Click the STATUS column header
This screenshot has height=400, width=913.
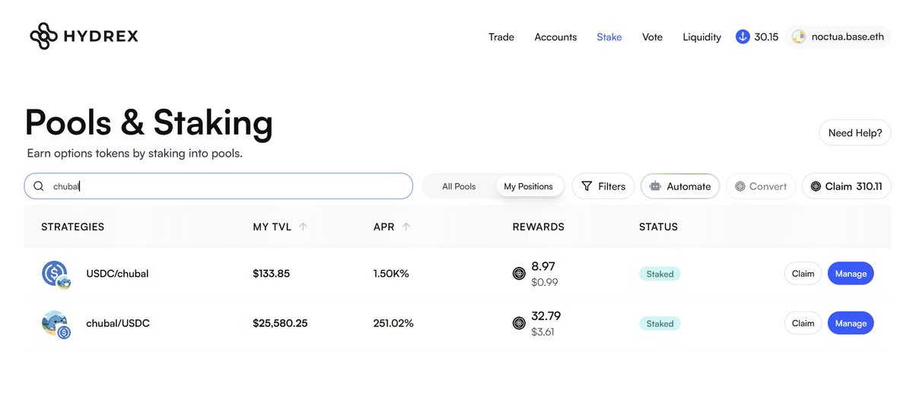tap(658, 227)
